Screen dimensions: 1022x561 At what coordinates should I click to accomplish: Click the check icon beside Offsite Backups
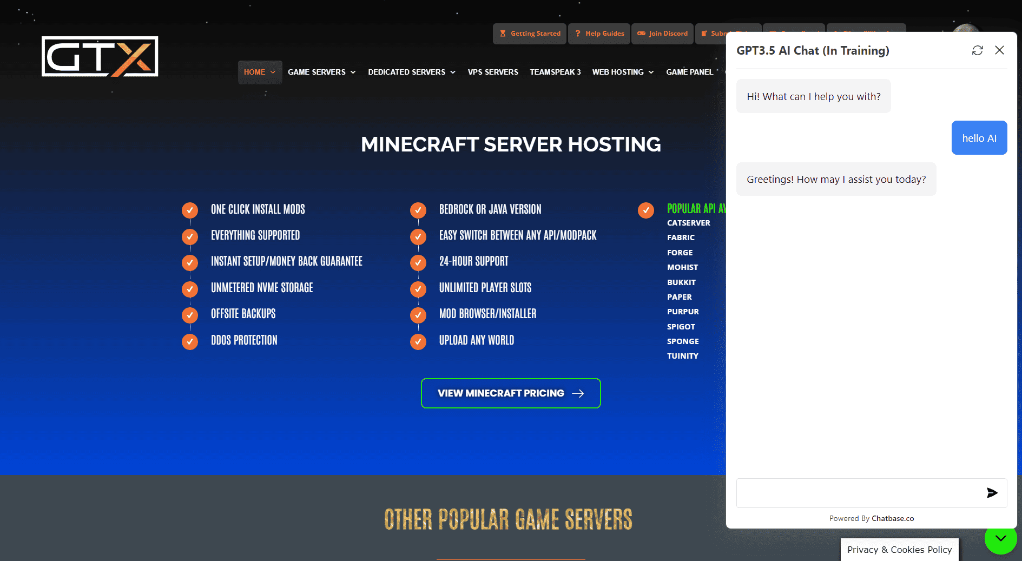click(x=190, y=315)
